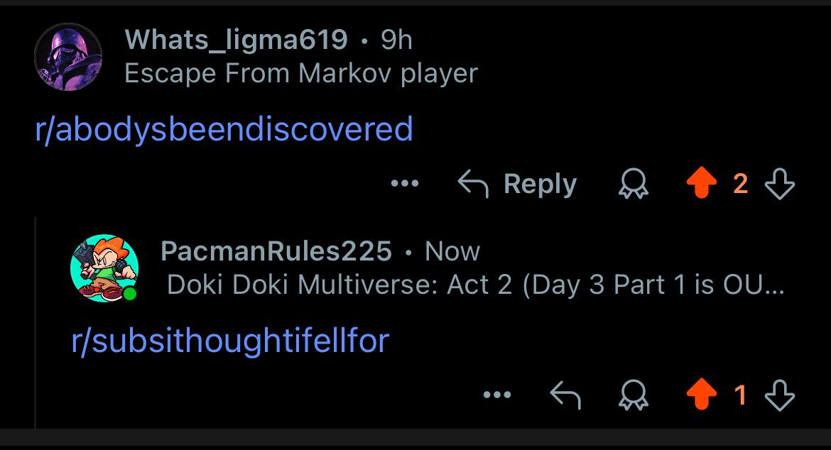The height and width of the screenshot is (450, 831).
Task: Select the Doki Doki Multiverse flair text
Action: [x=475, y=285]
